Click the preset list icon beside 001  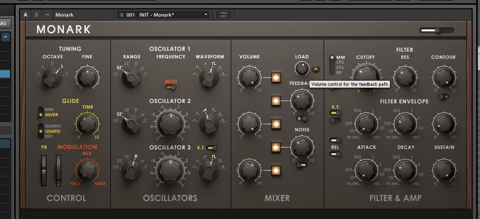(121, 15)
